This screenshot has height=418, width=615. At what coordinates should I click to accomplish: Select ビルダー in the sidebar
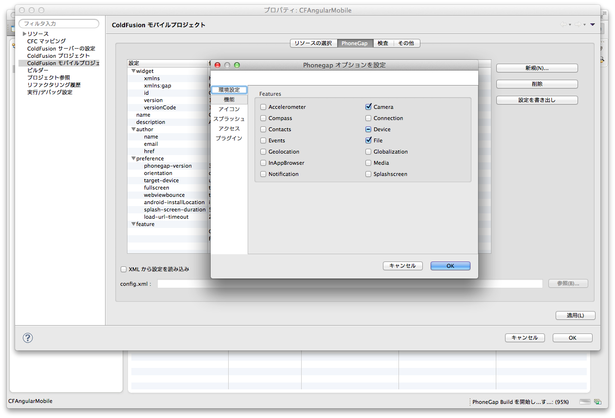point(38,70)
